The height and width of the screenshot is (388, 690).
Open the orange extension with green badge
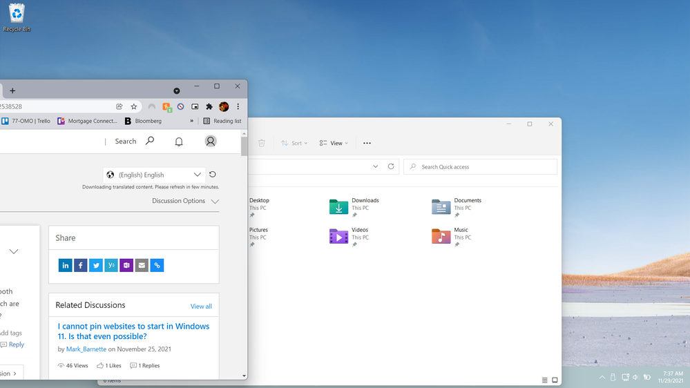166,107
